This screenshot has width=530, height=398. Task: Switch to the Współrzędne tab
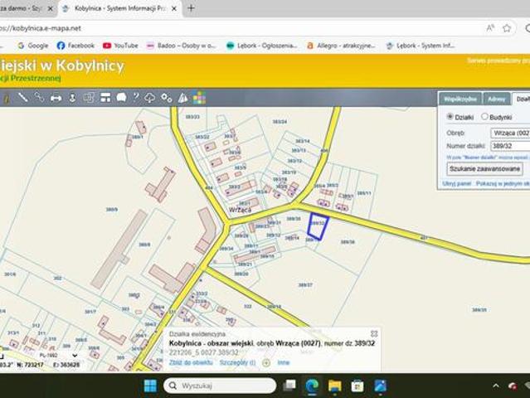[x=460, y=99]
